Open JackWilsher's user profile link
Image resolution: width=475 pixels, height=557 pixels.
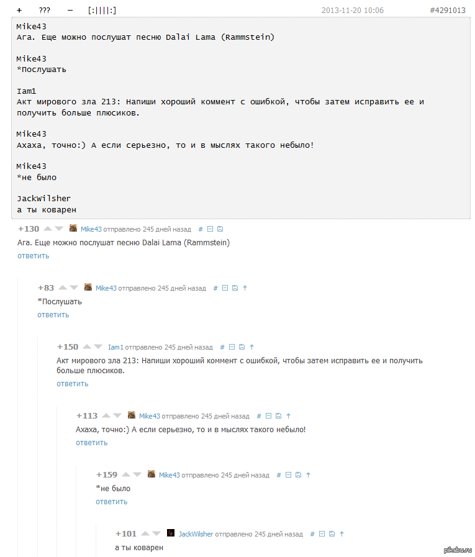coord(196,534)
